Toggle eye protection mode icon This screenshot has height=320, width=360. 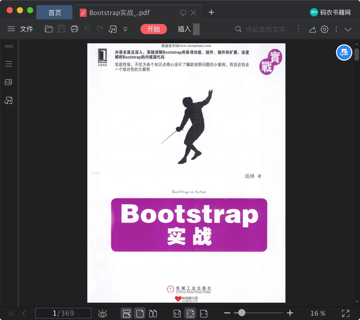(102, 313)
